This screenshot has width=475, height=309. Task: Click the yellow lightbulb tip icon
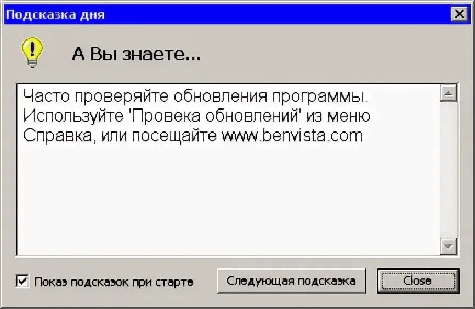(32, 53)
